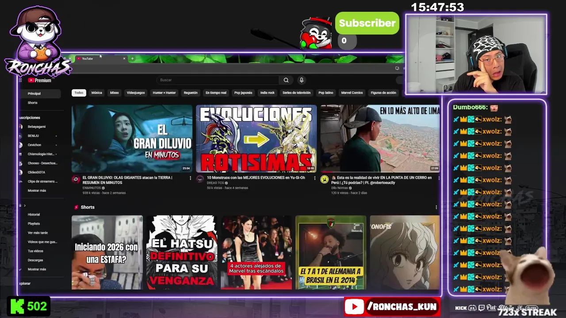566x318 pixels.
Task: Activate voice search microphone icon
Action: point(302,80)
